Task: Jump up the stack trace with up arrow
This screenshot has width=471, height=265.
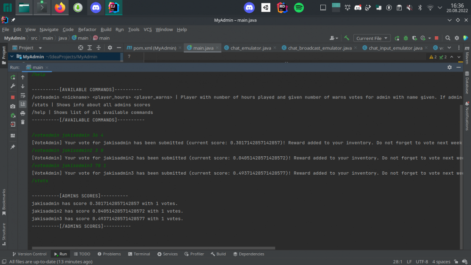Action: pos(23,78)
